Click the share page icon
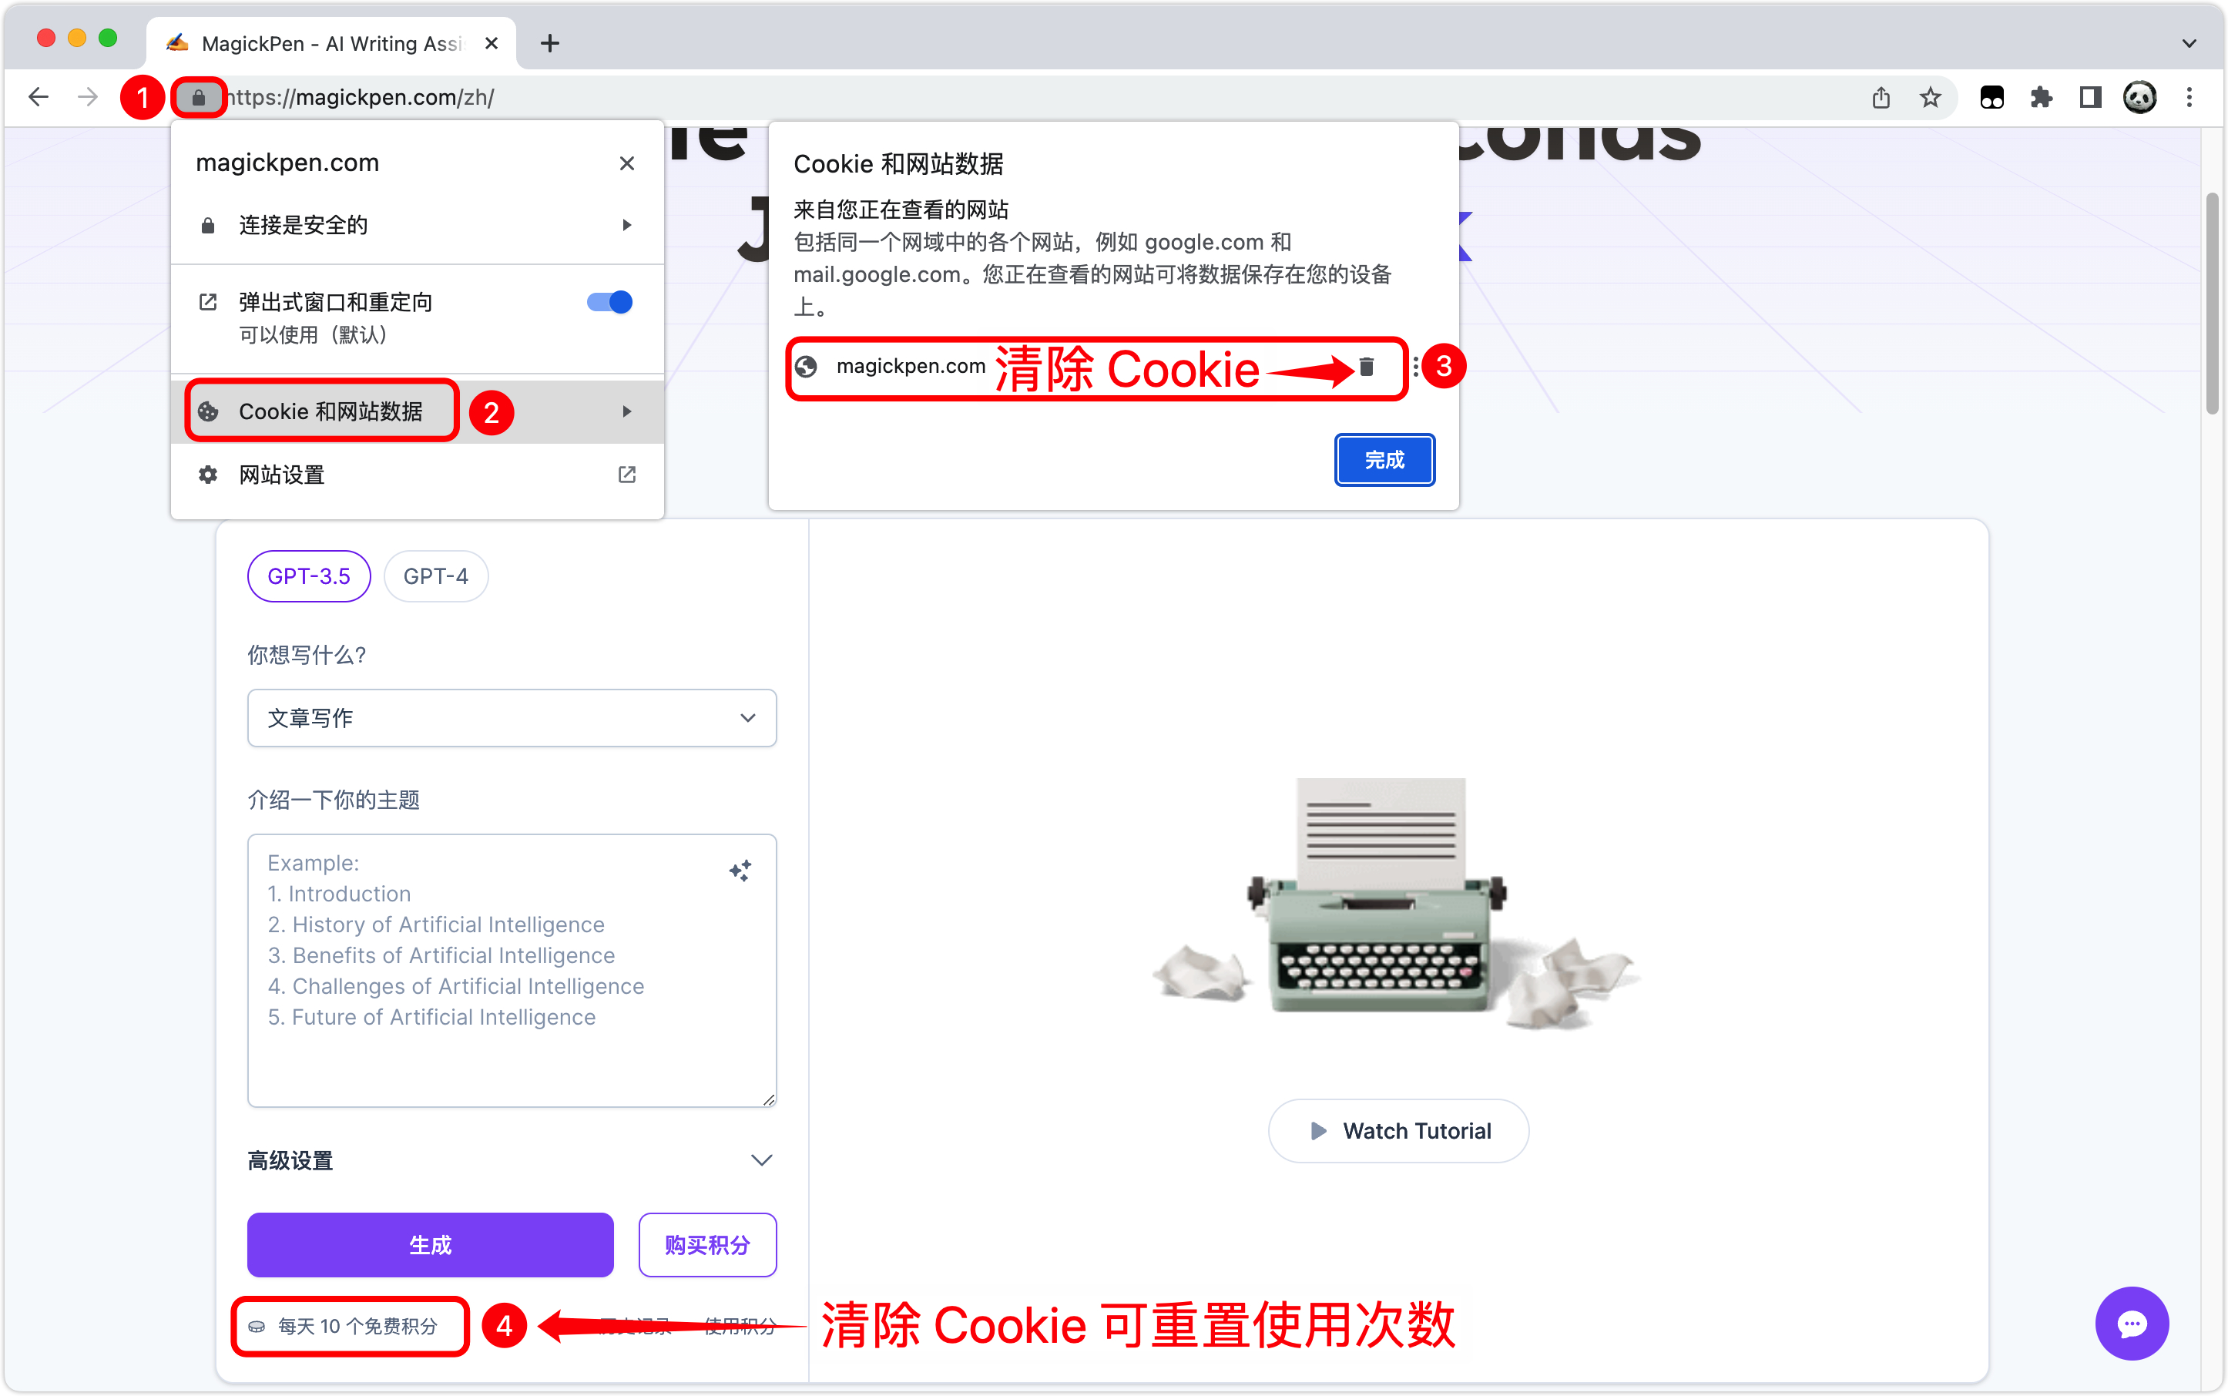Image resolution: width=2228 pixels, height=1396 pixels. pyautogui.click(x=1881, y=97)
